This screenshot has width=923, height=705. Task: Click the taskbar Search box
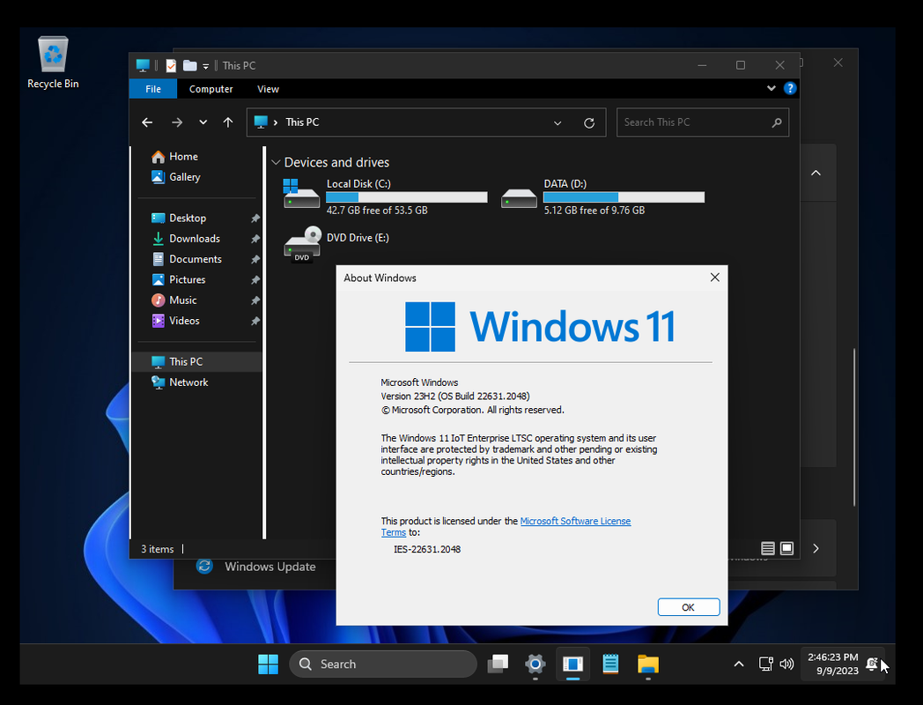coord(383,664)
